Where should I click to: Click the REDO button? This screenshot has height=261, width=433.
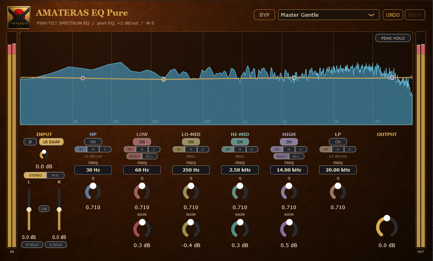(415, 15)
